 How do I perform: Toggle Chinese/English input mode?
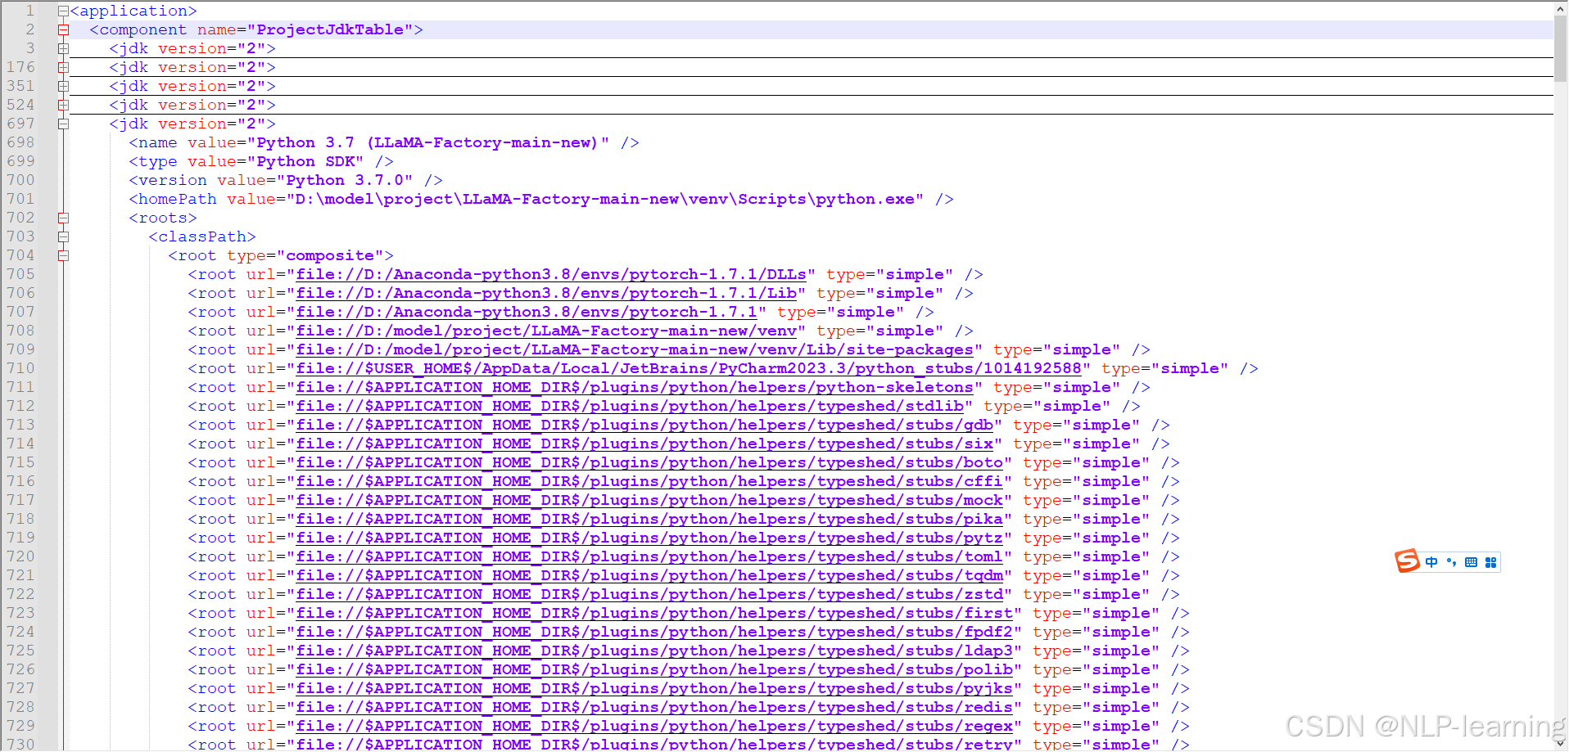tap(1430, 562)
